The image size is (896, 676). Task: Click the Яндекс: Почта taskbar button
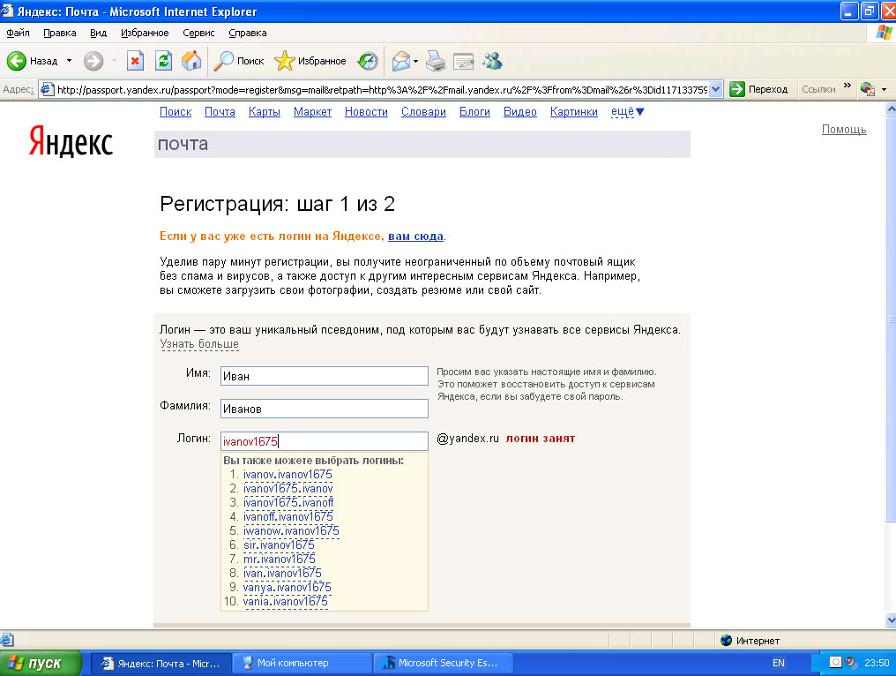[161, 664]
